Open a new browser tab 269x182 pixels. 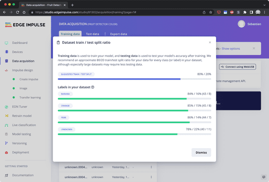pyautogui.click(x=72, y=5)
